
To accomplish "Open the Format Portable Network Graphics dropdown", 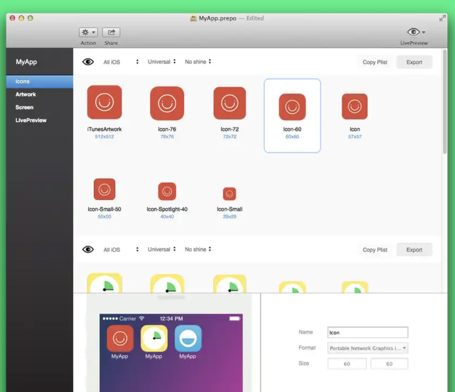I will coord(368,348).
